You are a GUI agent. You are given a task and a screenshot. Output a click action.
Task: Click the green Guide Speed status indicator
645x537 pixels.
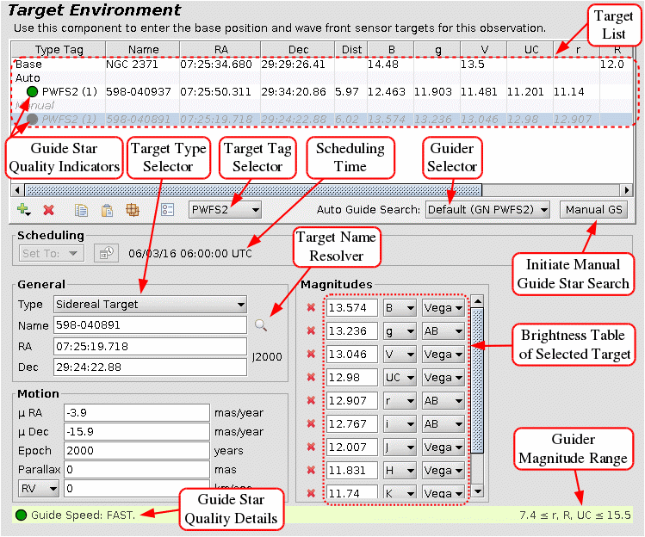point(21,515)
